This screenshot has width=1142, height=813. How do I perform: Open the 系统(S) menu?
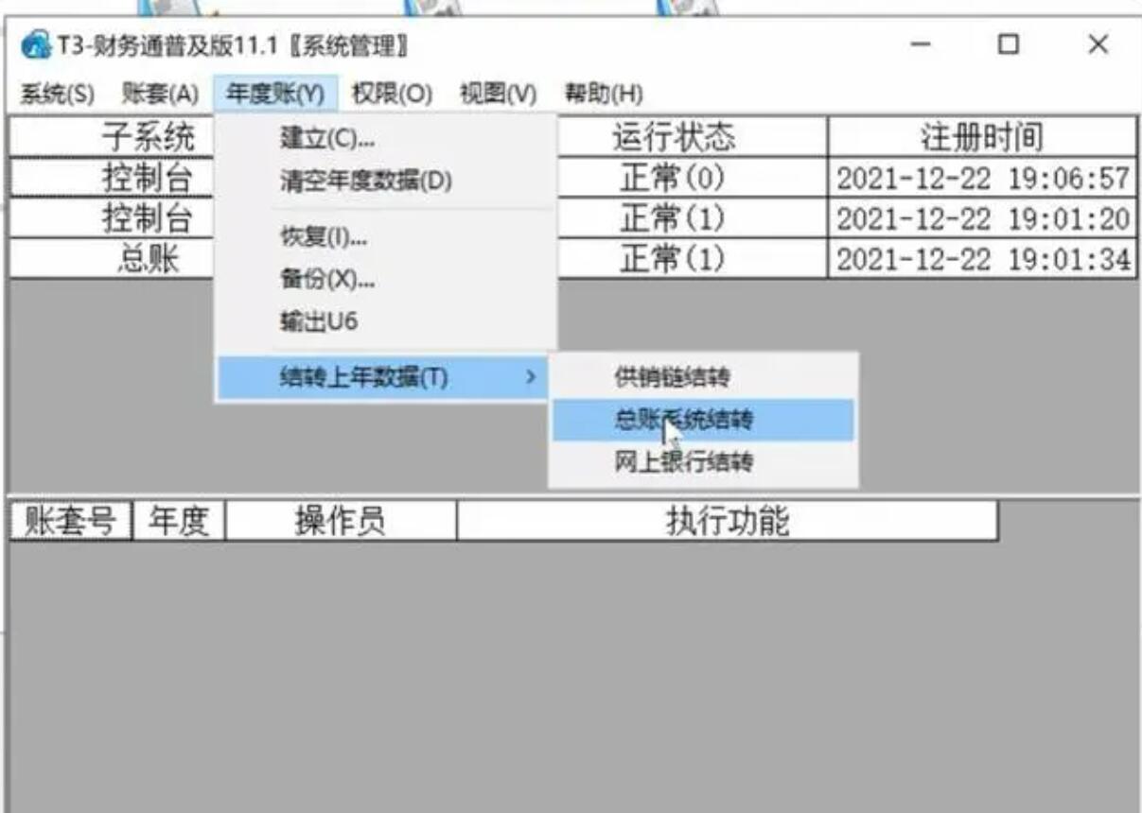click(x=57, y=95)
